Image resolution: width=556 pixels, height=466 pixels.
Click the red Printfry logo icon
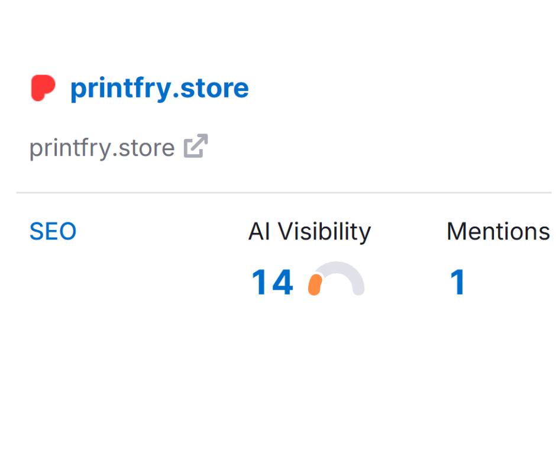point(43,88)
